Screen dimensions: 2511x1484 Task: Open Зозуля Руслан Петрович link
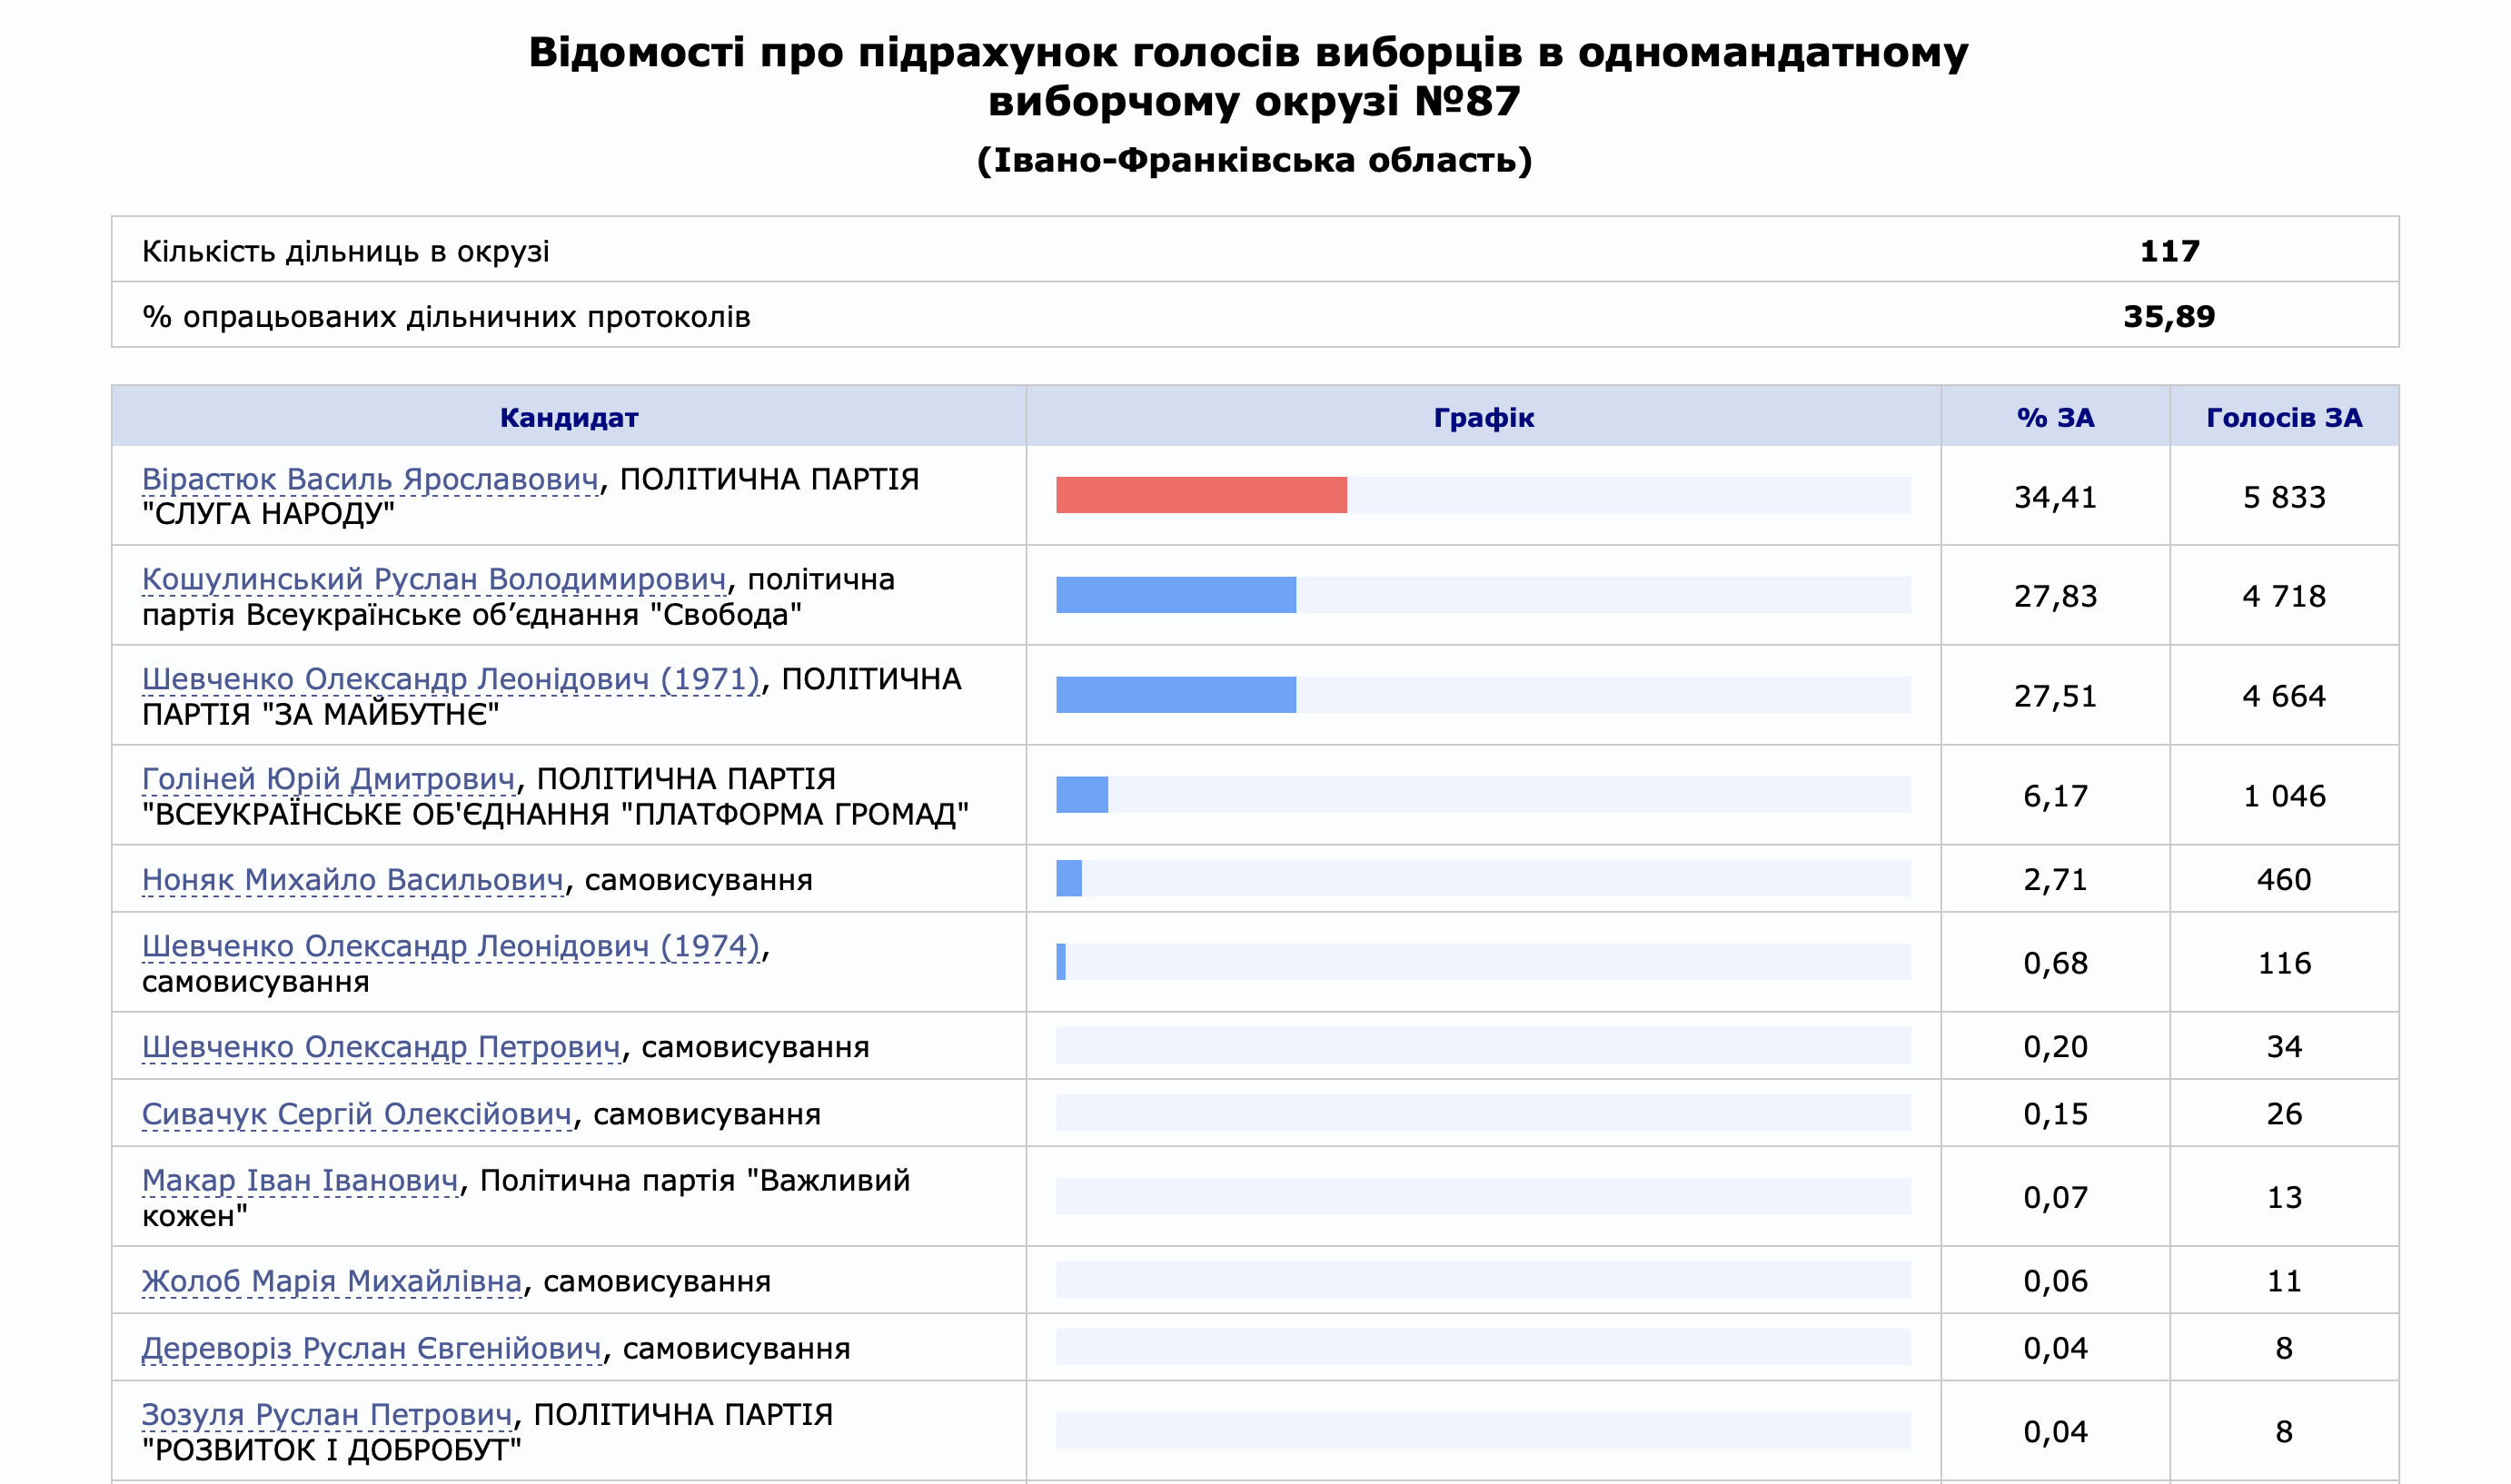pyautogui.click(x=327, y=1415)
